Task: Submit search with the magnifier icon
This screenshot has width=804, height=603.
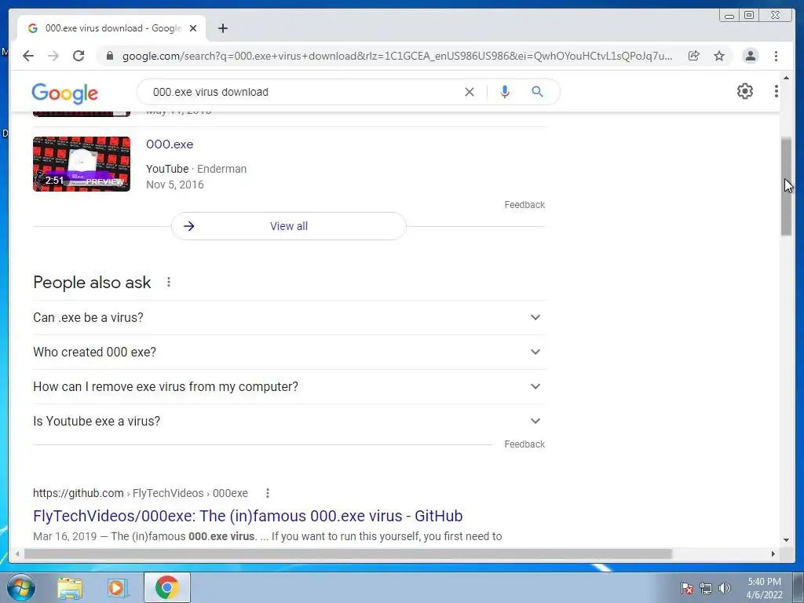Action: pos(537,92)
